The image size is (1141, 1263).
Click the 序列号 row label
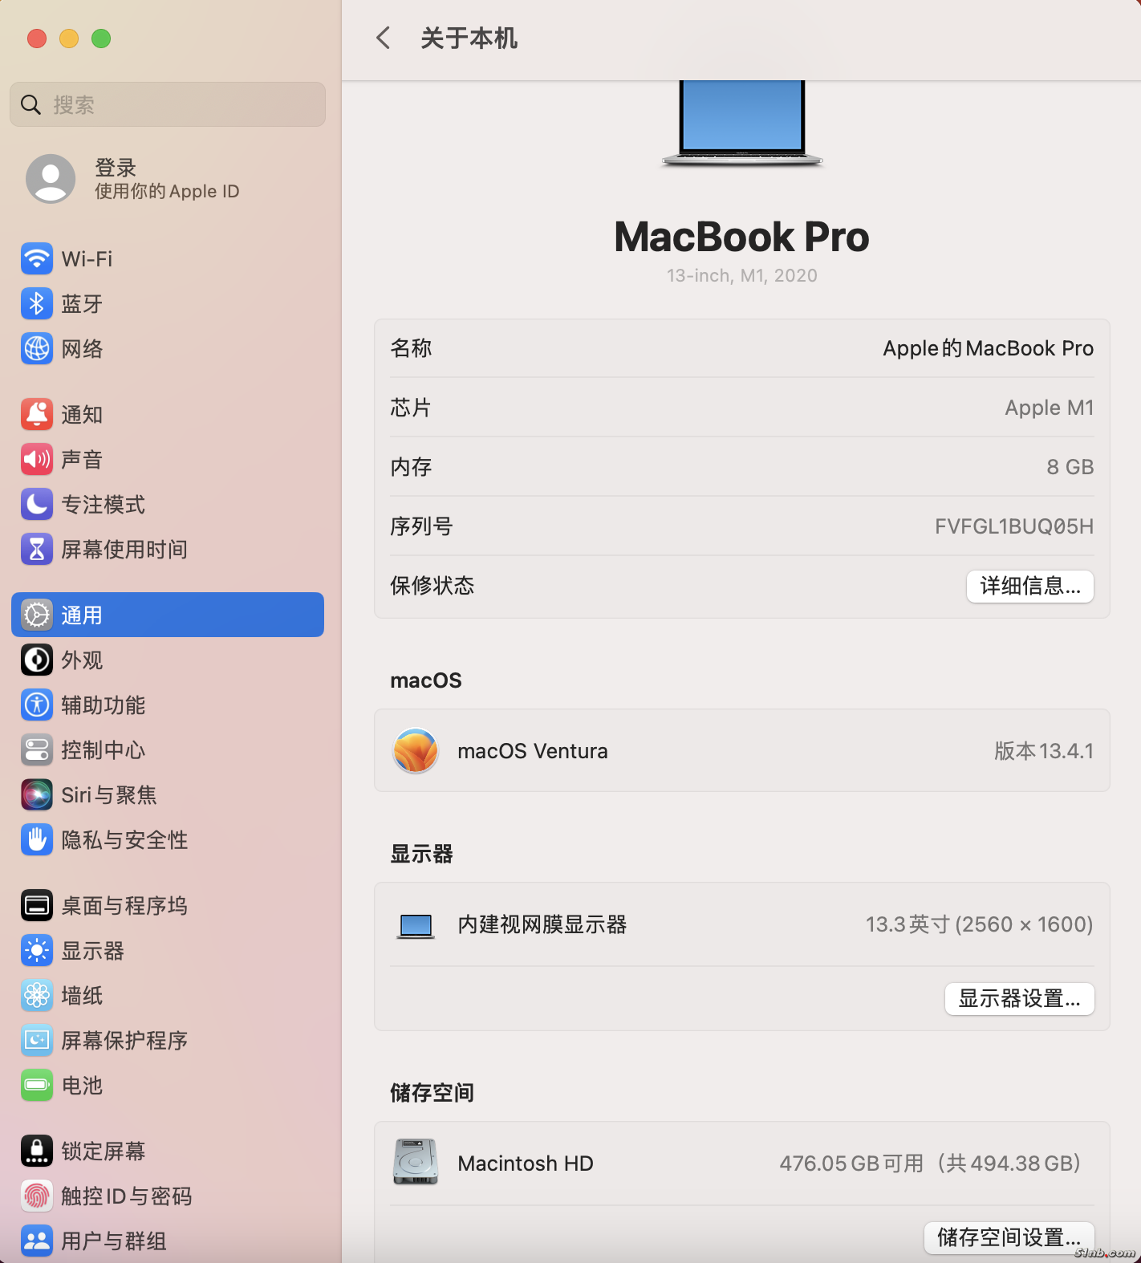tap(421, 526)
